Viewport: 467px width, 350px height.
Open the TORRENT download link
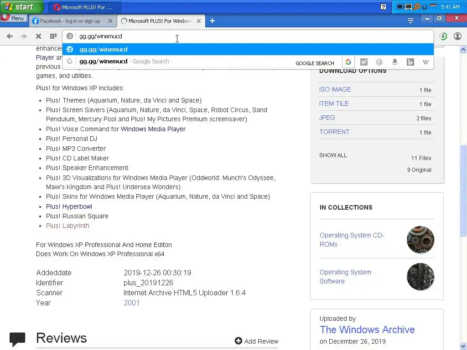click(x=334, y=132)
